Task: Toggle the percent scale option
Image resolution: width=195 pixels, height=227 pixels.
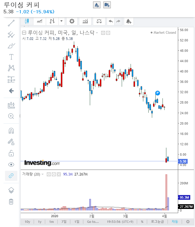Action: (142, 222)
